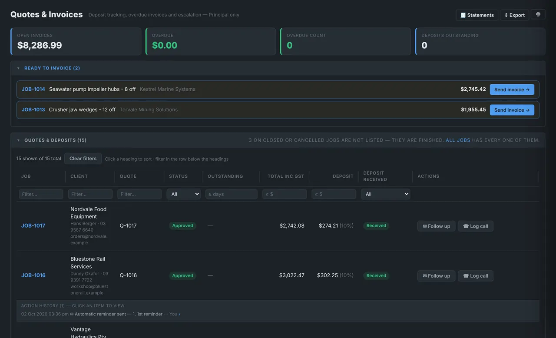Export the invoices list
The image size is (556, 338).
[514, 15]
